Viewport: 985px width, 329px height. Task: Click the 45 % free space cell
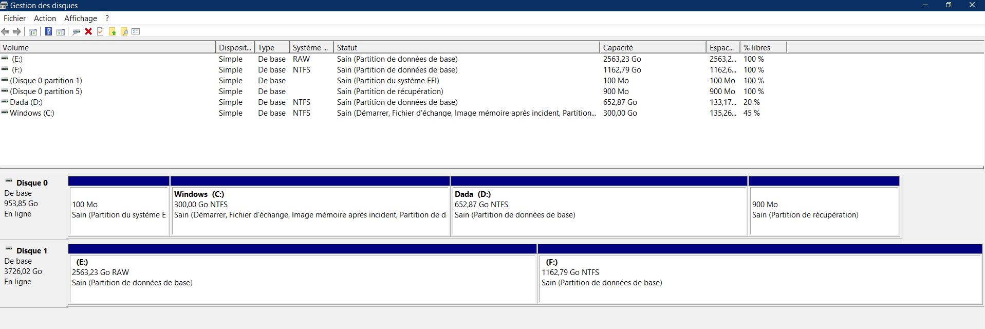click(x=752, y=113)
